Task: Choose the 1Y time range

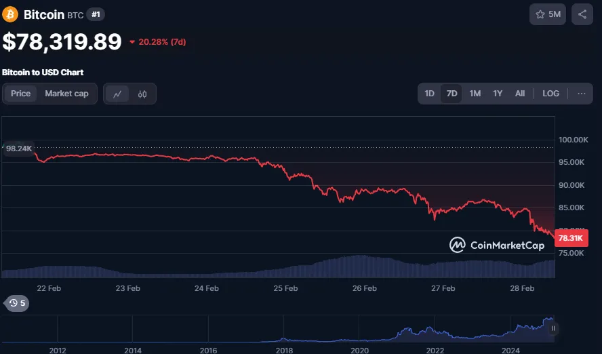Action: (498, 94)
